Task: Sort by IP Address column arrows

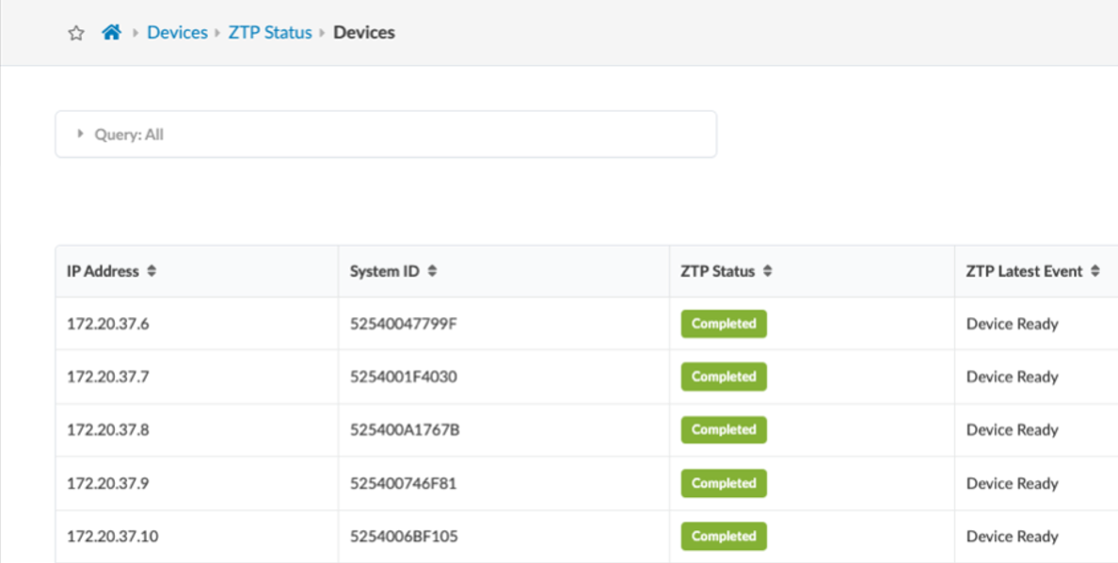Action: pos(152,271)
